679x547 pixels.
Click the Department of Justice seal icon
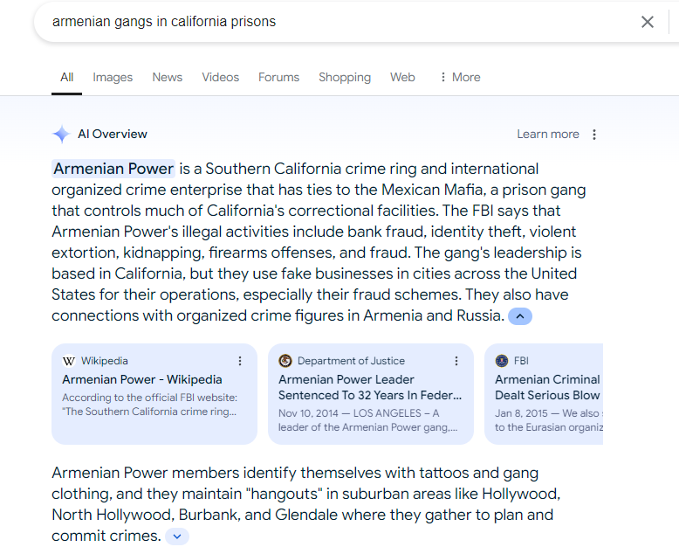click(x=285, y=361)
